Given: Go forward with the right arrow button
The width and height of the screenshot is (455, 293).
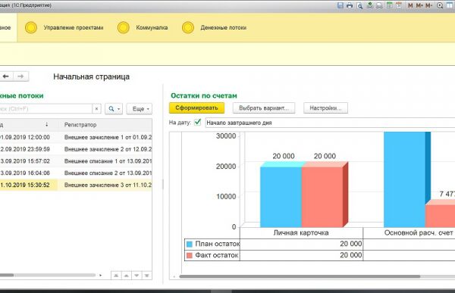Looking at the screenshot, I should pyautogui.click(x=20, y=76).
